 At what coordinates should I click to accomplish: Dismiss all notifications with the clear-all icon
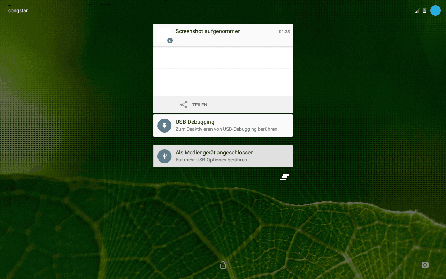tap(284, 177)
